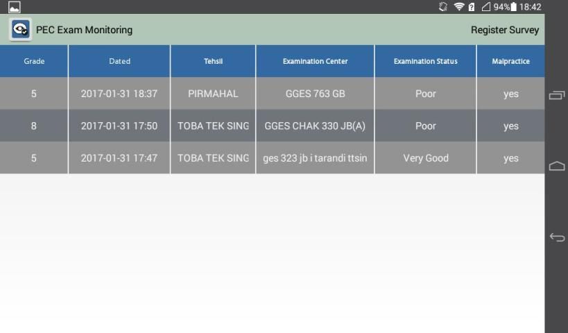Tap the Grade column header
568x333 pixels.
34,61
